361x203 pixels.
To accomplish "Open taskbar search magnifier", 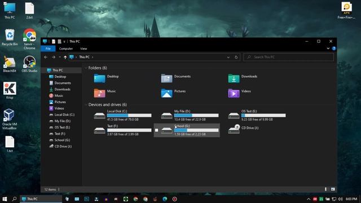I will click(14, 199).
